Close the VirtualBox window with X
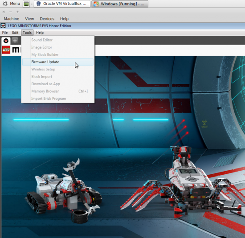This screenshot has height=238, width=245. coord(4,12)
